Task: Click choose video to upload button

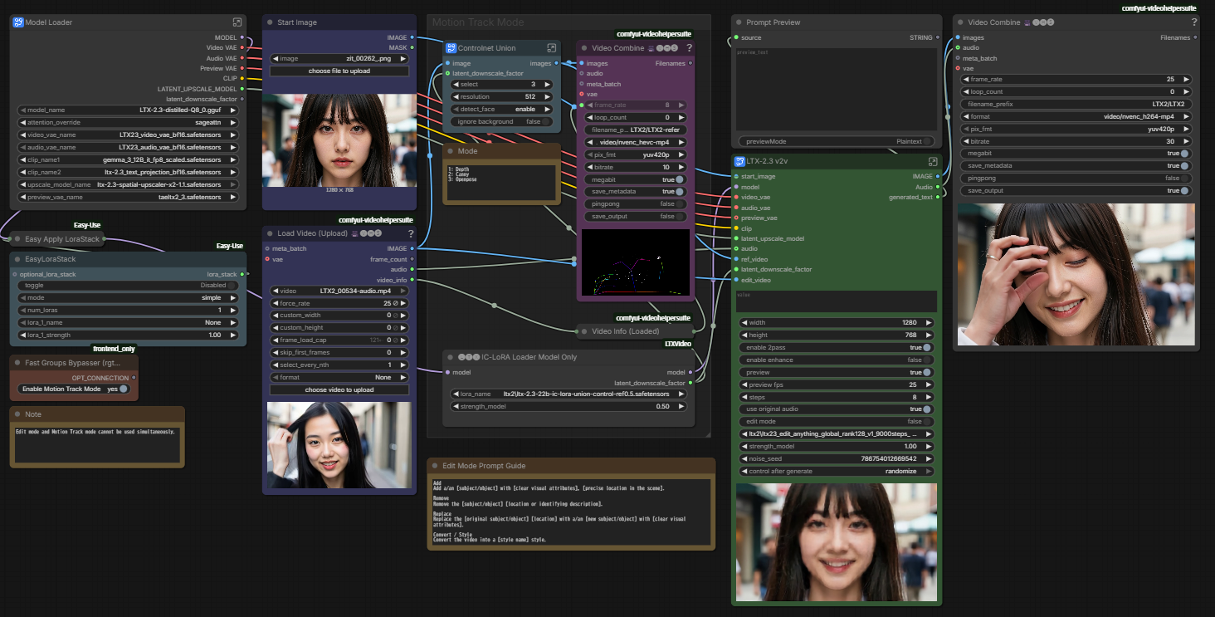Action: click(339, 389)
